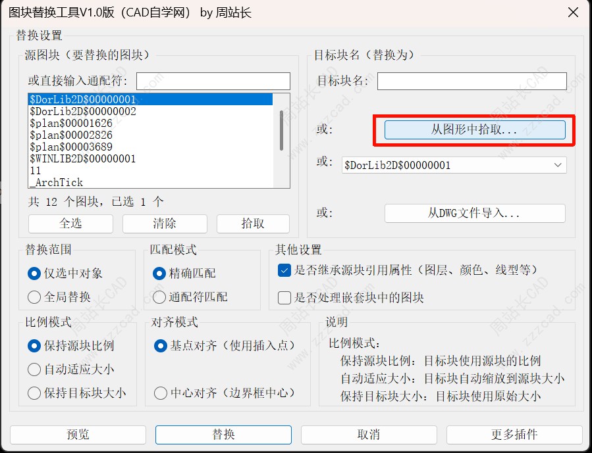This screenshot has width=592, height=453.
Task: Choose 通配符匹配 matching mode
Action: tap(159, 297)
